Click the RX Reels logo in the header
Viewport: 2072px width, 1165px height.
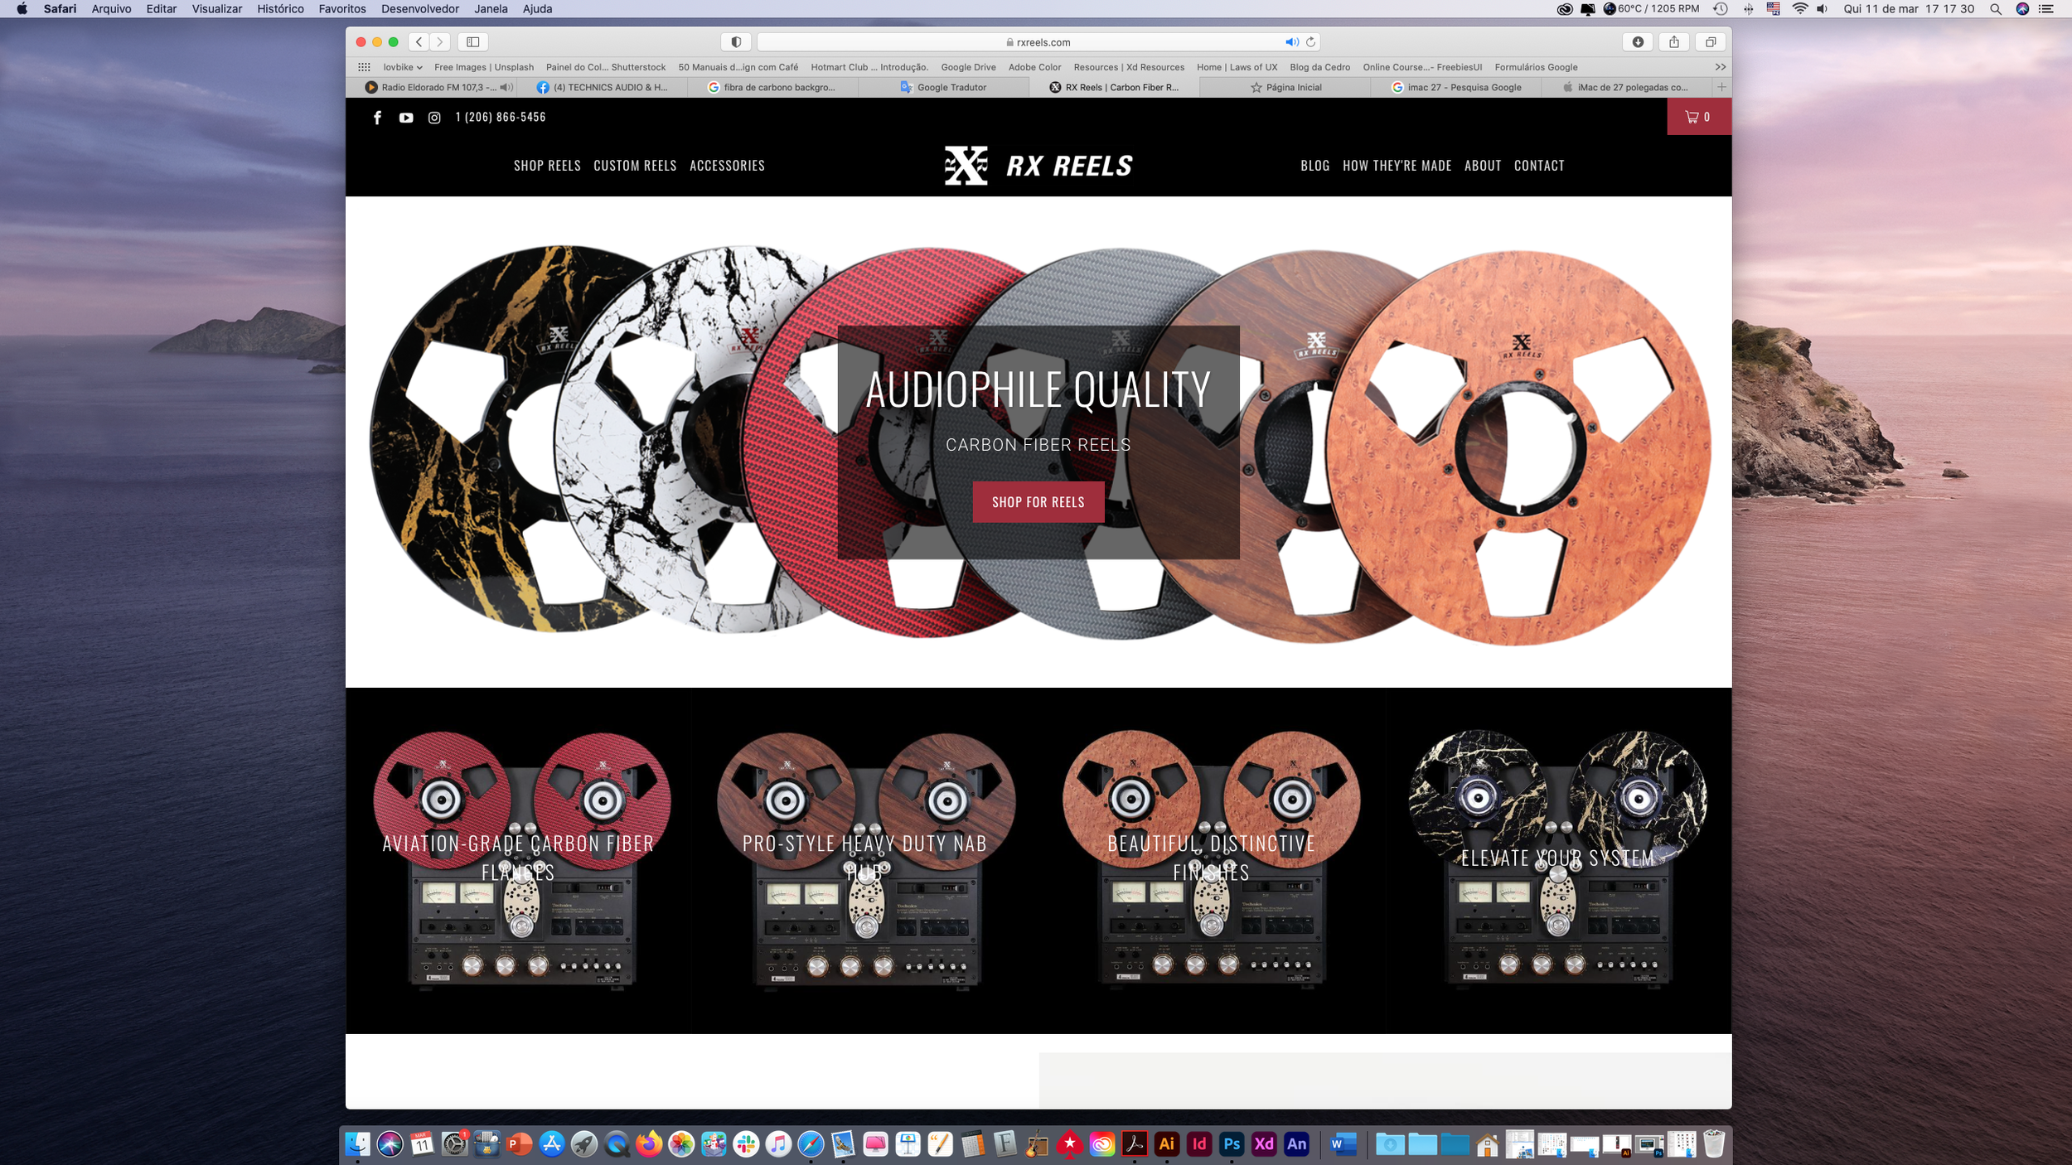1038,166
